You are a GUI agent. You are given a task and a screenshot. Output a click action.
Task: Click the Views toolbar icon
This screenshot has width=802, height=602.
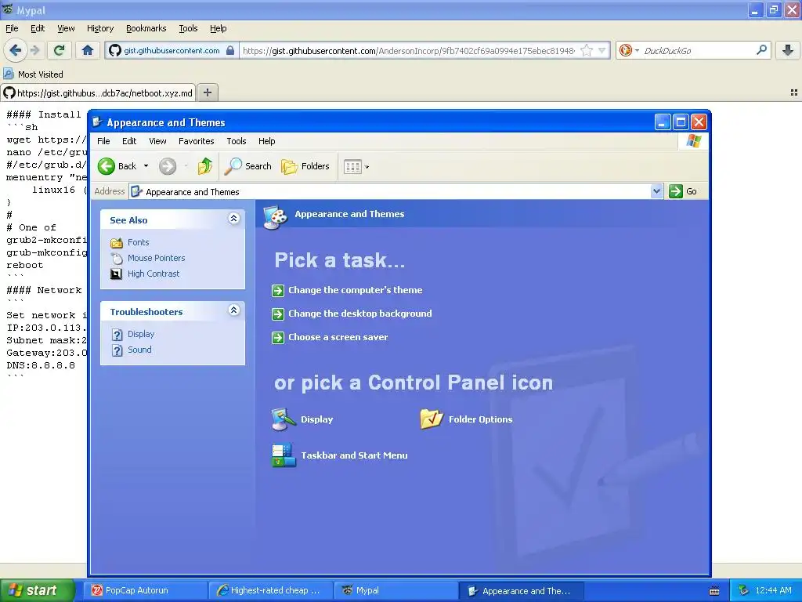click(352, 166)
